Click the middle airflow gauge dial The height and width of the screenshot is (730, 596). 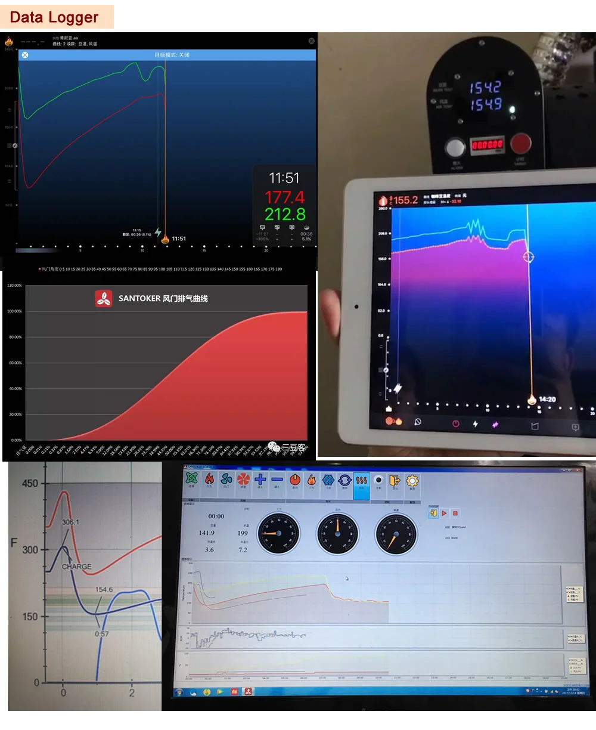(x=337, y=533)
